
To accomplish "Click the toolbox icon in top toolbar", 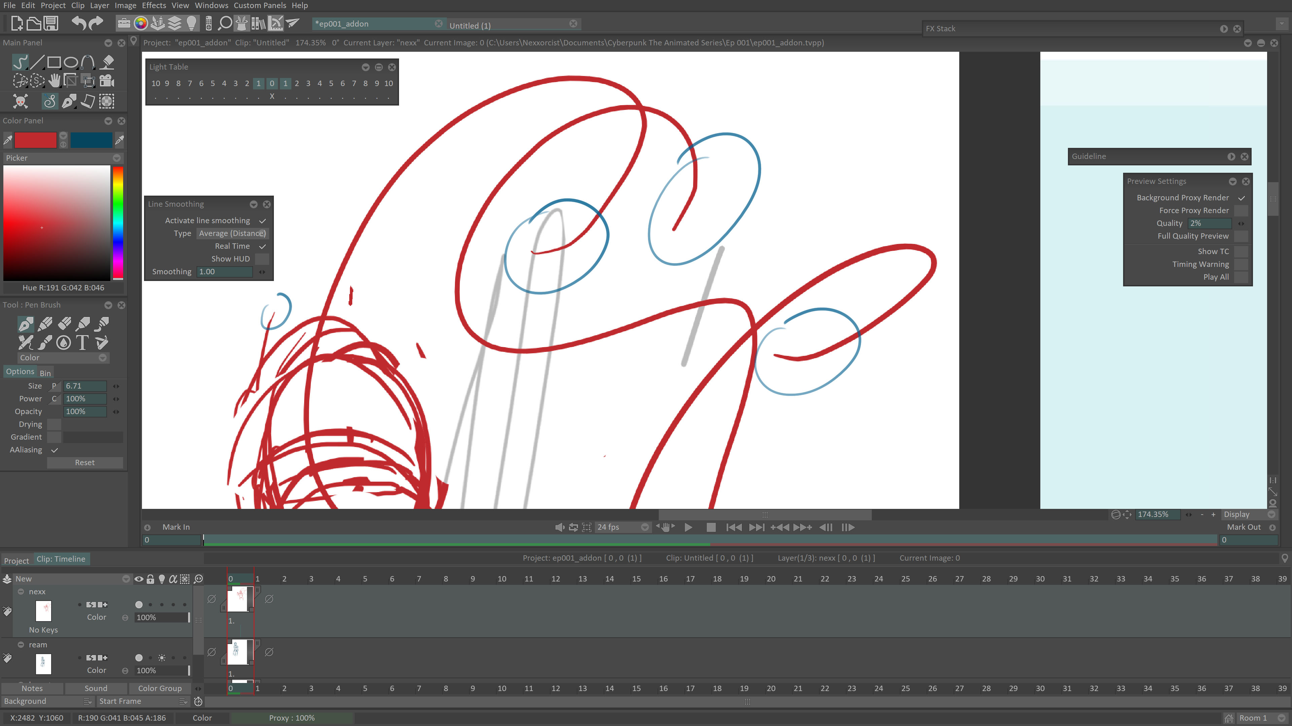I will (x=123, y=23).
